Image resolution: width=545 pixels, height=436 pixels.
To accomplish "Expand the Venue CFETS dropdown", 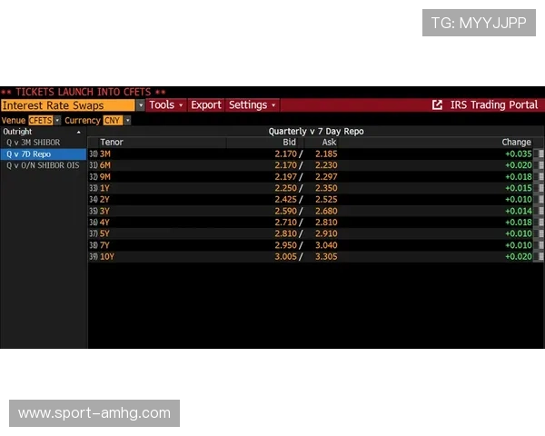I will [x=57, y=120].
